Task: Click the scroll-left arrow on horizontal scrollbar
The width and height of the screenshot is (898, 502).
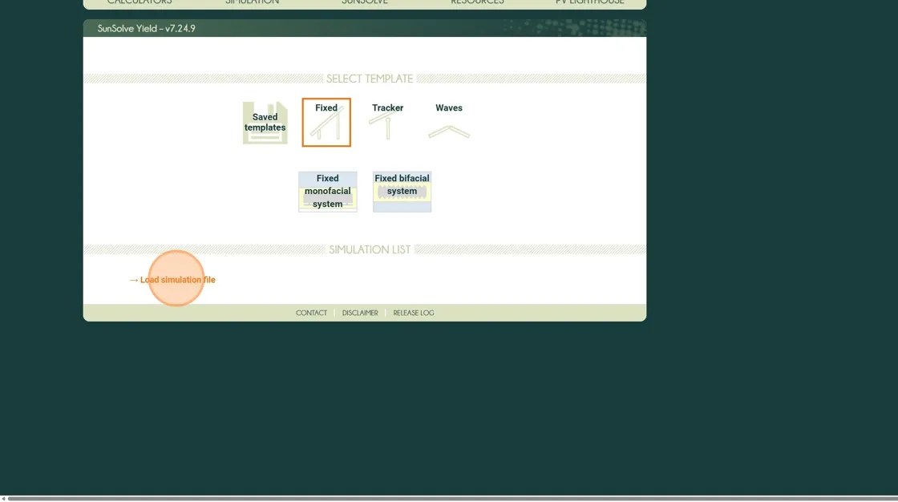Action: [3, 498]
